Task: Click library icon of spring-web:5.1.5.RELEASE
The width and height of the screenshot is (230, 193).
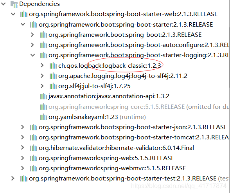Action: [34, 158]
